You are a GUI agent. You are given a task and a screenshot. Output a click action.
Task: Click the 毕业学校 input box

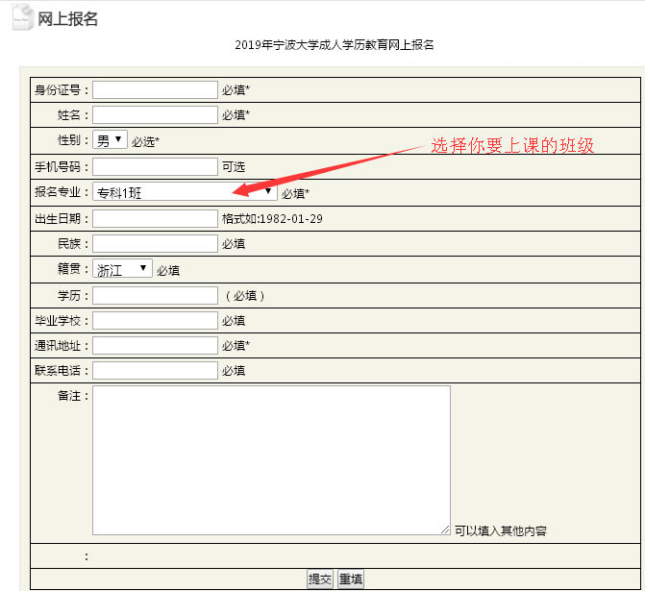pyautogui.click(x=155, y=320)
